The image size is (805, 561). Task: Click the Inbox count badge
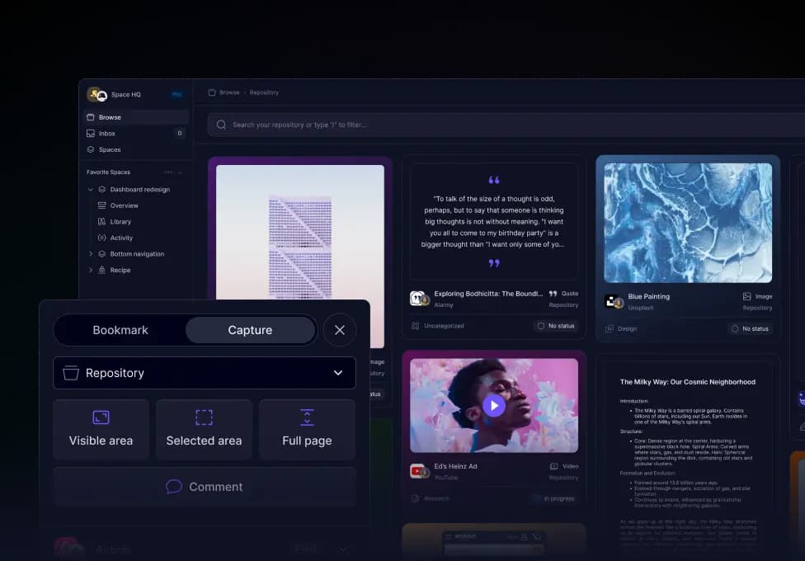pyautogui.click(x=179, y=133)
